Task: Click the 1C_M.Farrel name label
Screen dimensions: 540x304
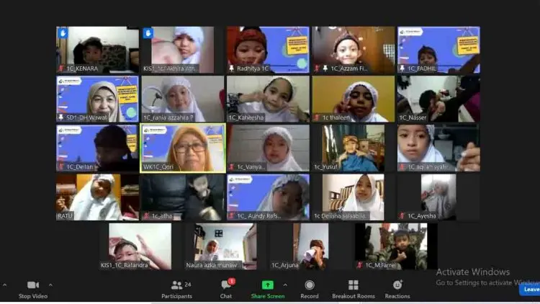Action: [381, 265]
